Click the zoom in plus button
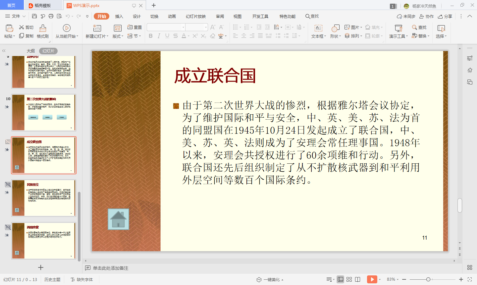The height and width of the screenshot is (285, 477). tap(461, 279)
